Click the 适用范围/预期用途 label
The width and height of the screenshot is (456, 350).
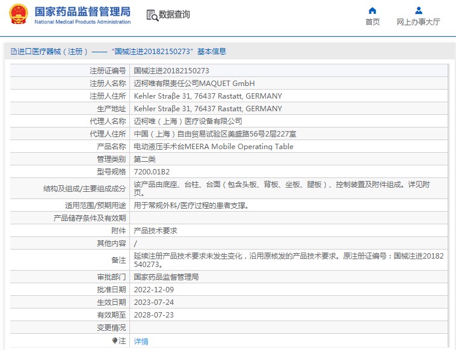(x=96, y=206)
